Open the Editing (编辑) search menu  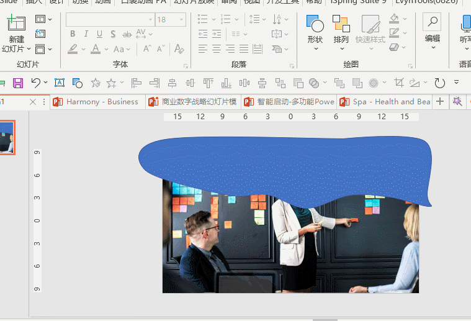(x=433, y=31)
